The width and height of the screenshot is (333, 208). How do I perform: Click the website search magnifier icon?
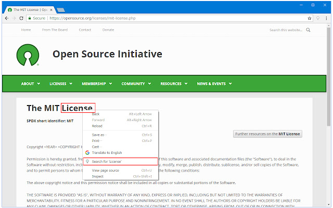(x=308, y=30)
